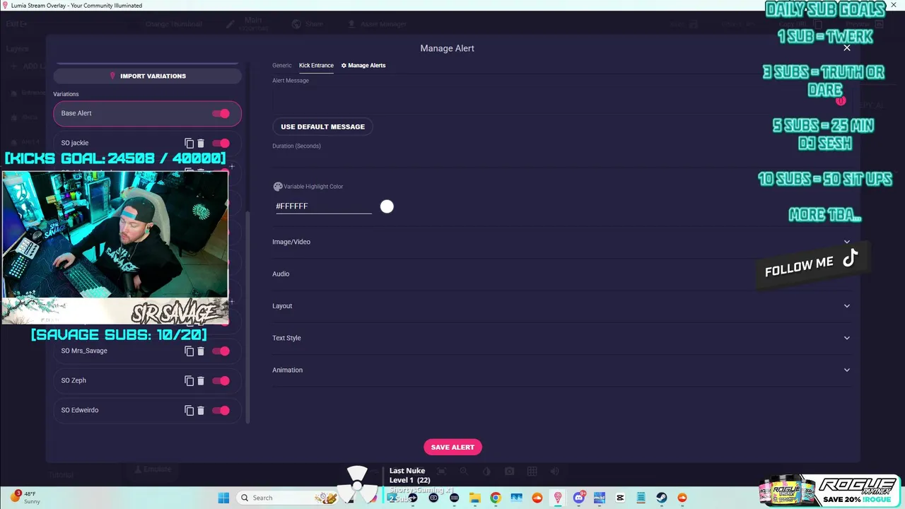Viewport: 905px width, 509px height.
Task: Open the weather widget showing 48°F Sunny
Action: [x=25, y=498]
